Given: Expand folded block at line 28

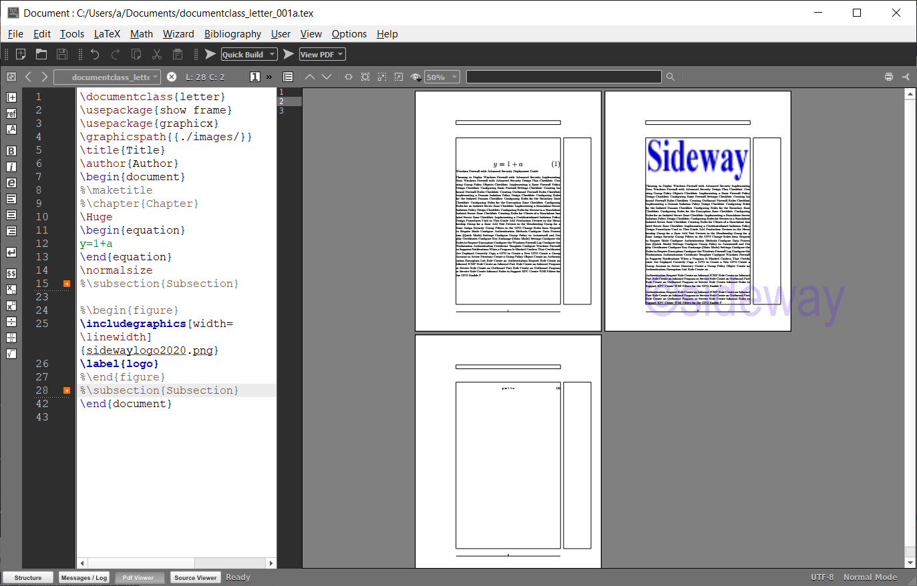Looking at the screenshot, I should coord(67,390).
